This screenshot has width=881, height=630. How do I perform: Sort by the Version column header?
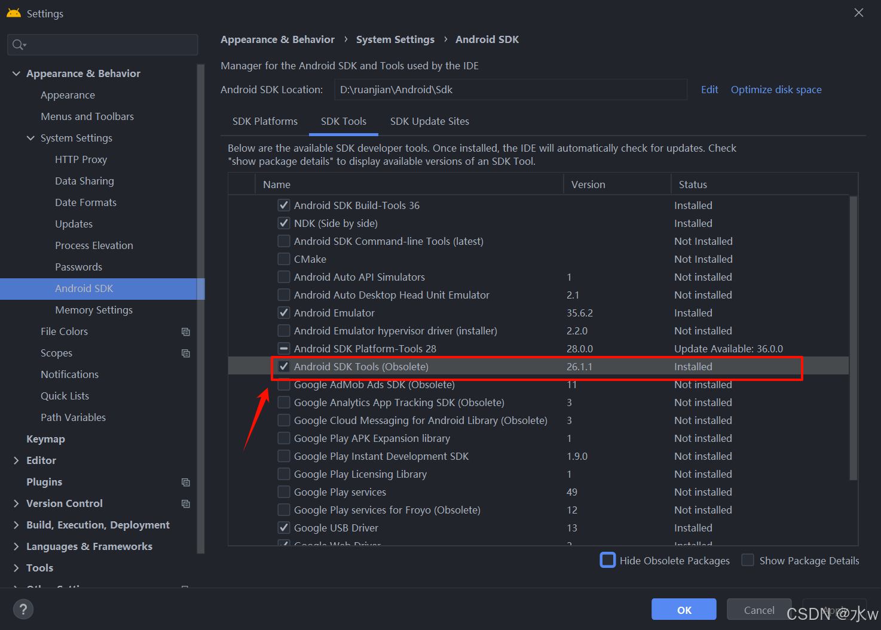pos(617,185)
